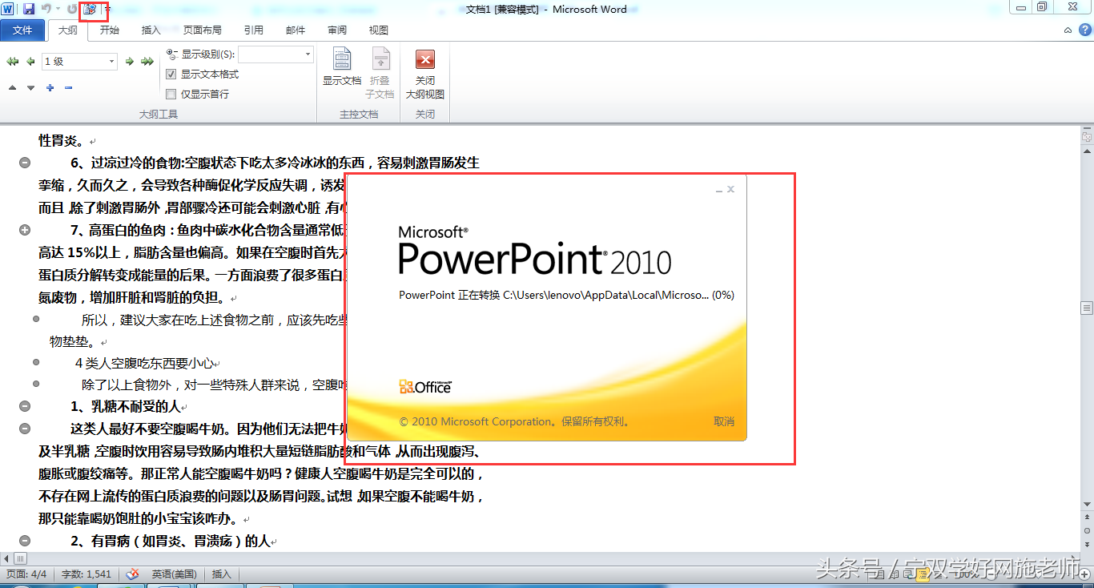Collapse the '1、乳糖不耐受的人' outline marker

click(x=25, y=406)
